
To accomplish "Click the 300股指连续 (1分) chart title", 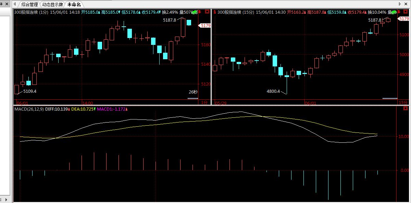I will (31, 12).
